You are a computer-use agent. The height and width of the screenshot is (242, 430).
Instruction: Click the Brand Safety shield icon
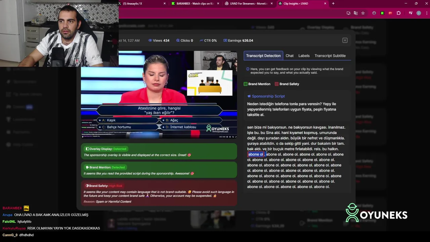[x=87, y=186]
